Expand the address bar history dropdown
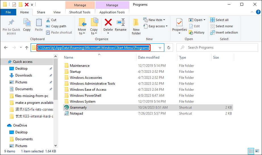 (x=160, y=48)
